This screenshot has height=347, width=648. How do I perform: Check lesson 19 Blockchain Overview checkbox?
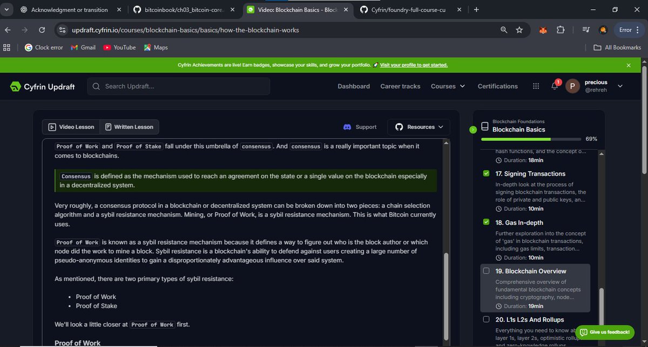(x=486, y=270)
